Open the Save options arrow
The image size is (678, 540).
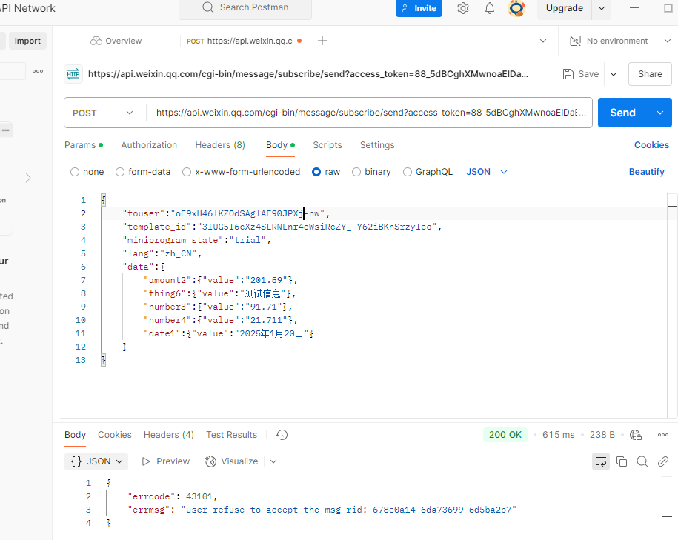click(x=614, y=74)
